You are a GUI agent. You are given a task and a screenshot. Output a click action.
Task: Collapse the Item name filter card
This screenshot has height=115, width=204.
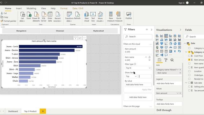(x=146, y=57)
